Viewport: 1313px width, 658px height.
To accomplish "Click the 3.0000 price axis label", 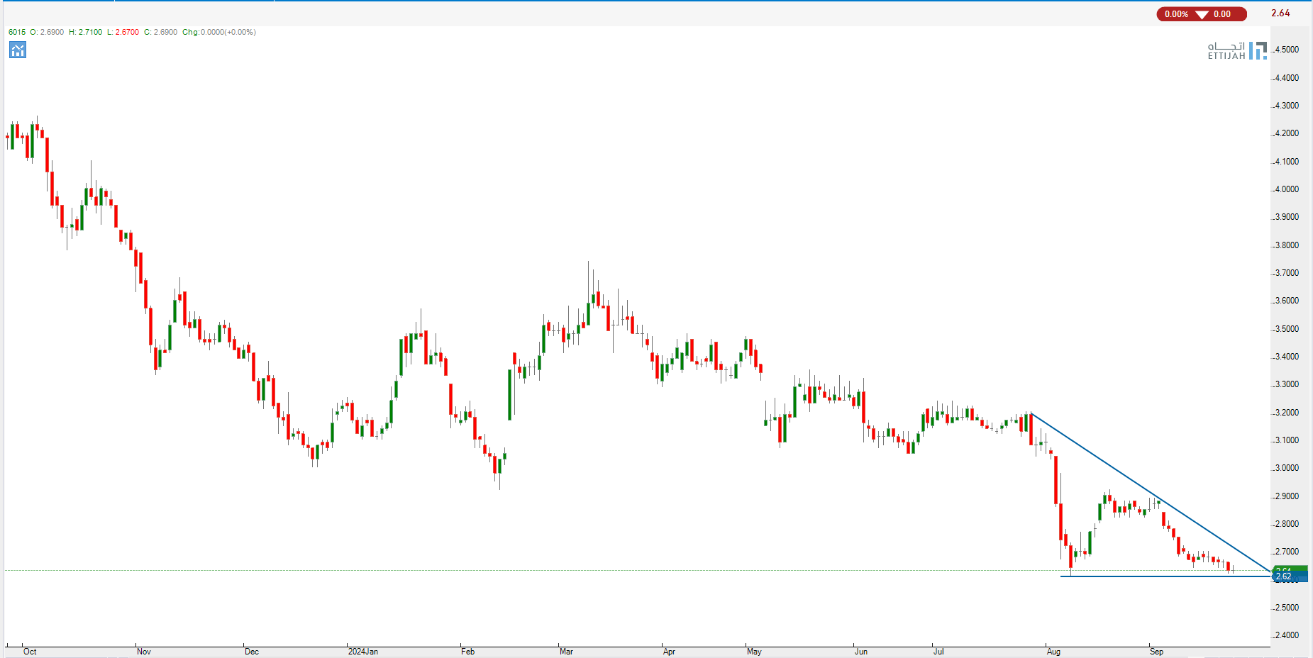I will [x=1287, y=468].
